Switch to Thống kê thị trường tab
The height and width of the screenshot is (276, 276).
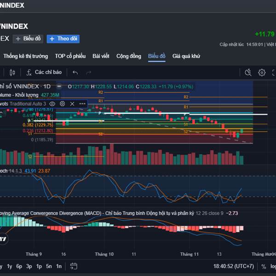[x=26, y=56]
